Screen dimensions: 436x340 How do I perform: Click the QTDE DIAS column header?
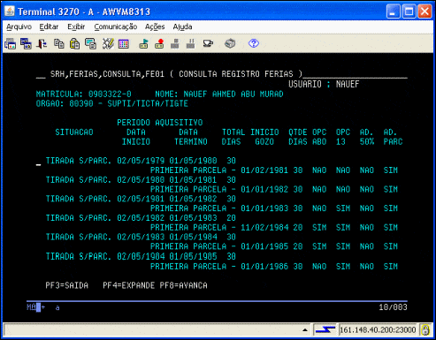point(298,137)
